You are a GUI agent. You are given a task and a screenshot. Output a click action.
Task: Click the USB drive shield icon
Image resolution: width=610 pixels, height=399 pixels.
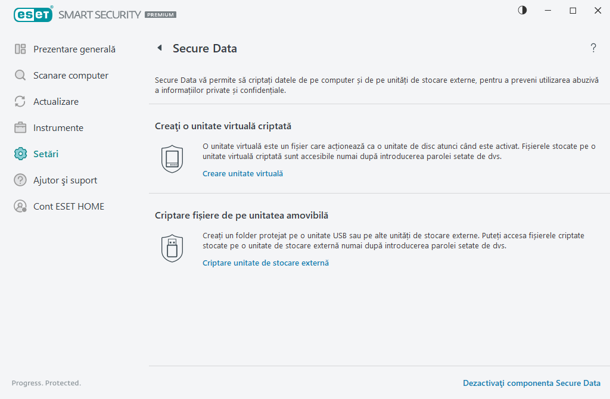[172, 248]
